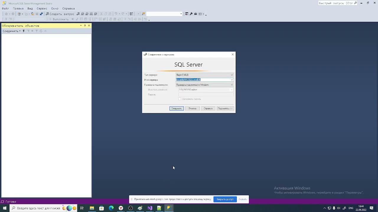Close the Соединение с сервером dialog

pyautogui.click(x=233, y=54)
